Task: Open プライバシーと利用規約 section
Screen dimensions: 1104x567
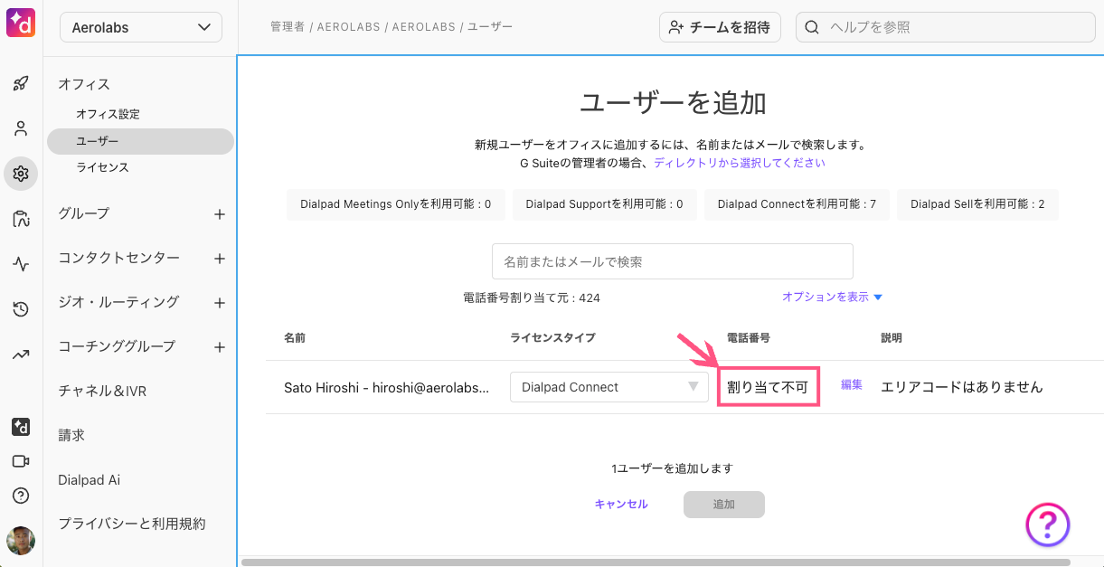Action: [132, 524]
